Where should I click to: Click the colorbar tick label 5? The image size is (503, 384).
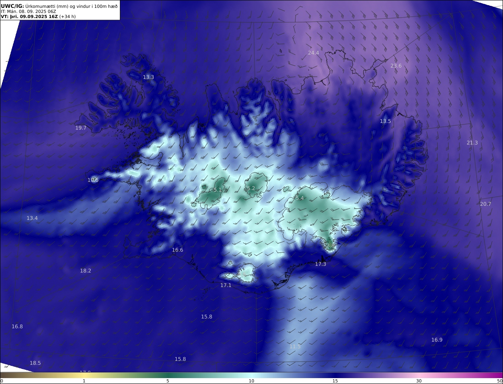[x=168, y=381]
